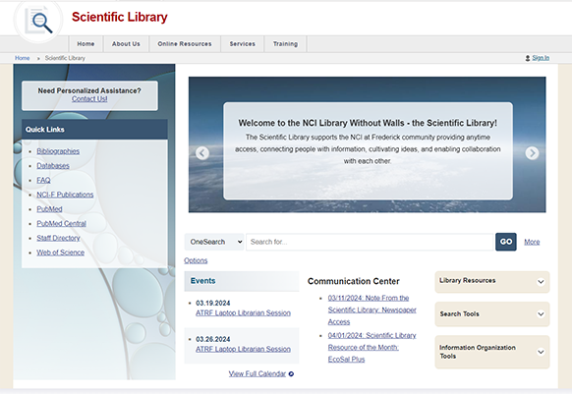Open the search Options link
This screenshot has height=394, width=572.
pos(196,260)
